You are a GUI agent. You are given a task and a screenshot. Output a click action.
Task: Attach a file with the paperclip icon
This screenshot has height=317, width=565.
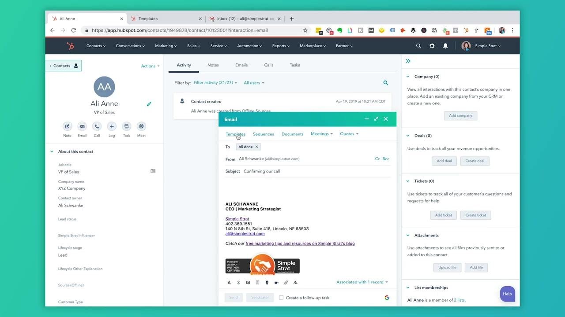click(x=286, y=283)
